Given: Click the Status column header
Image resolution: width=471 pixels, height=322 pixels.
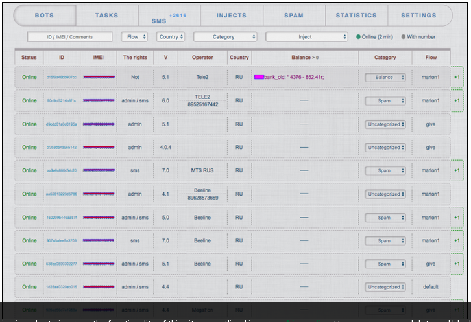Looking at the screenshot, I should 29,58.
